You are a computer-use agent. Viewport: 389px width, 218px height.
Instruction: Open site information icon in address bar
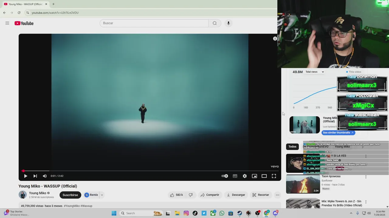tap(28, 13)
